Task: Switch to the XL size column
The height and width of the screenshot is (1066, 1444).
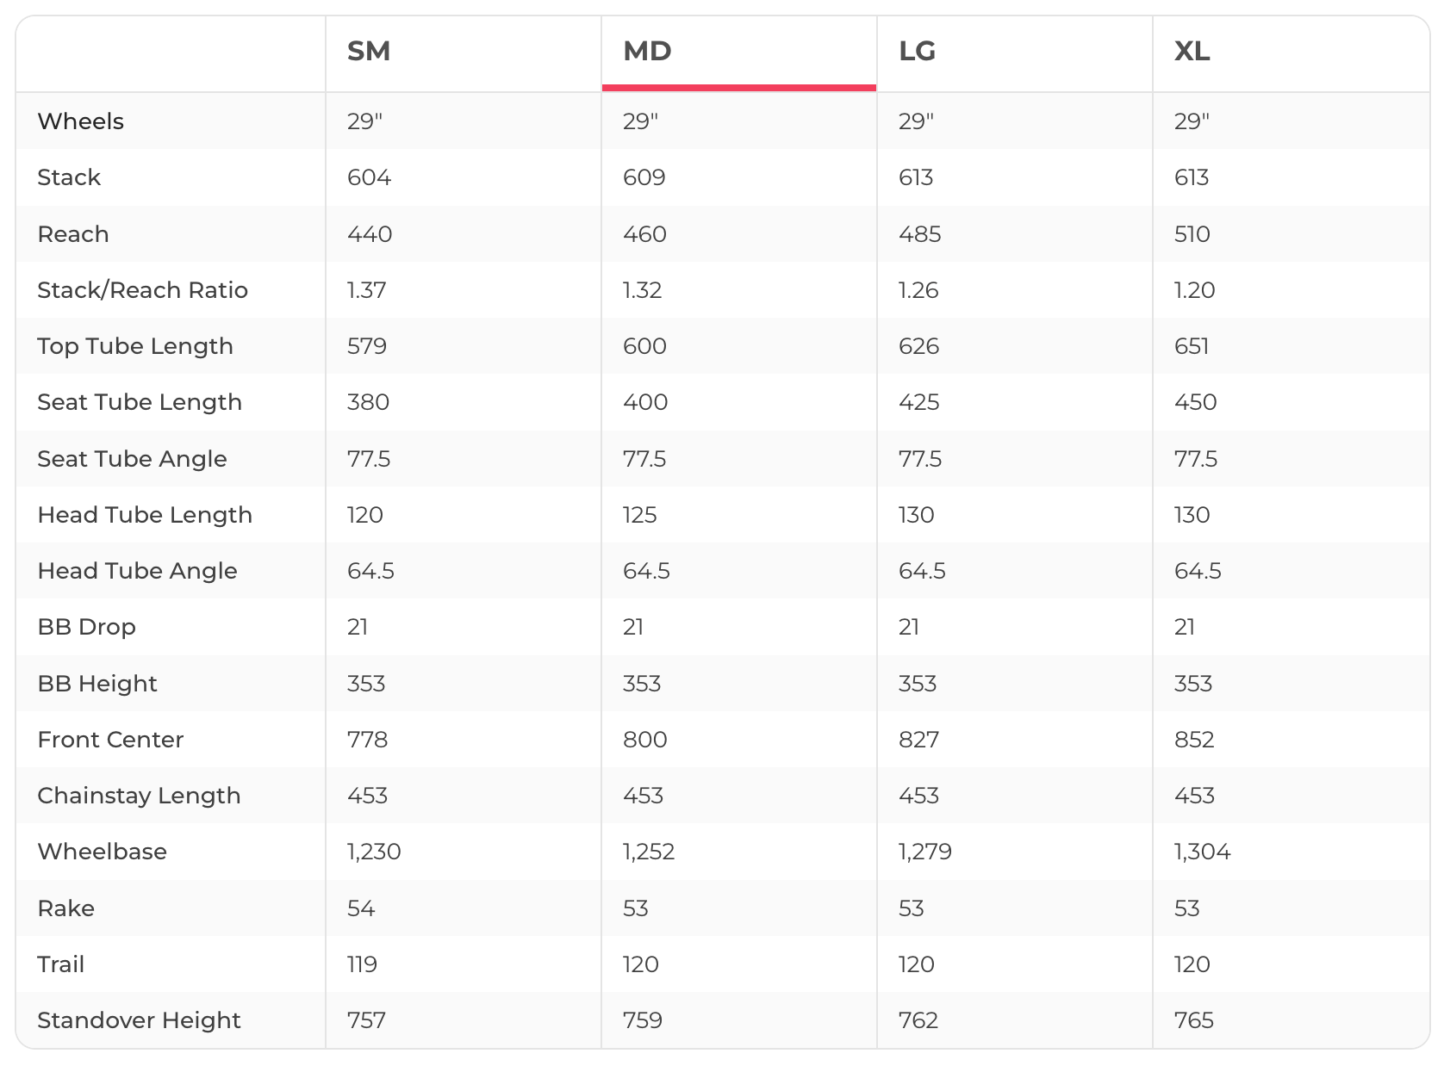Action: point(1192,52)
